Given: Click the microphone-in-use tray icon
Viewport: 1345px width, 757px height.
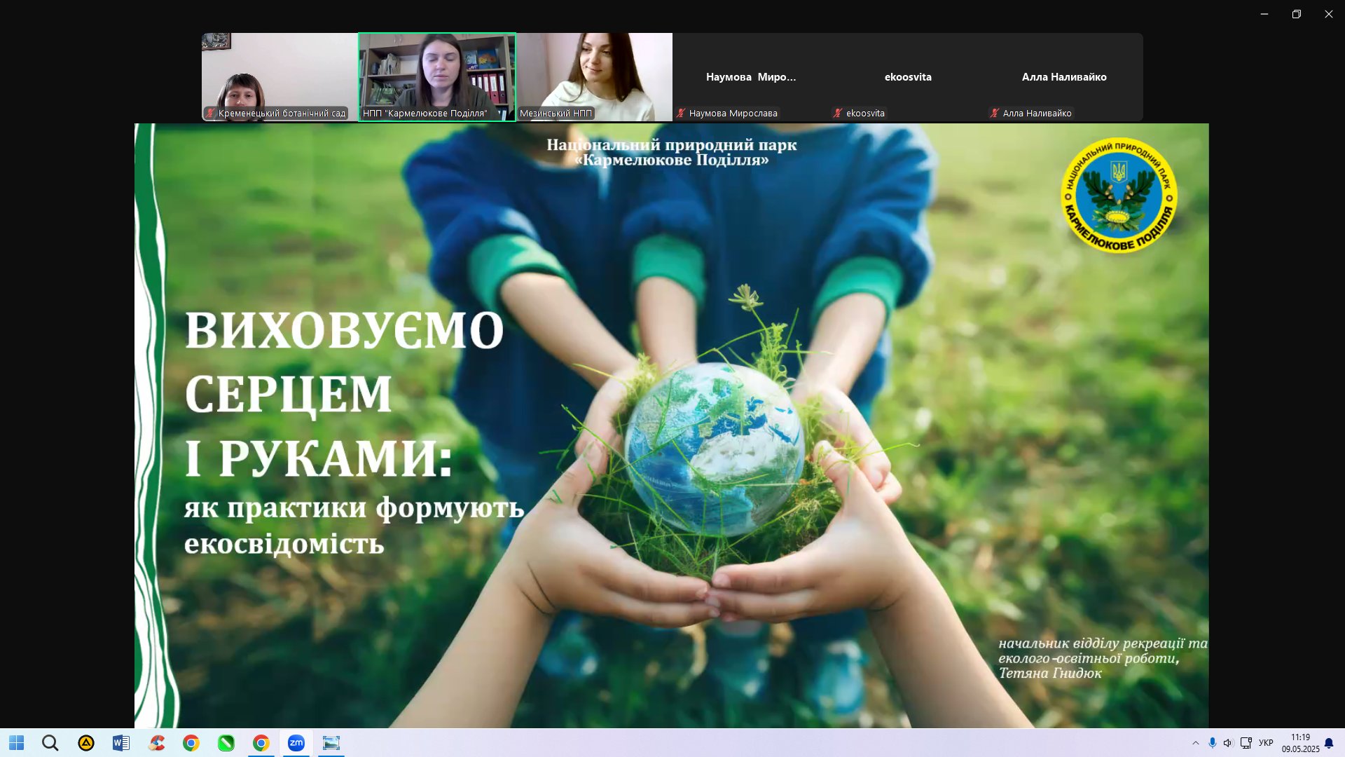Looking at the screenshot, I should (x=1212, y=743).
